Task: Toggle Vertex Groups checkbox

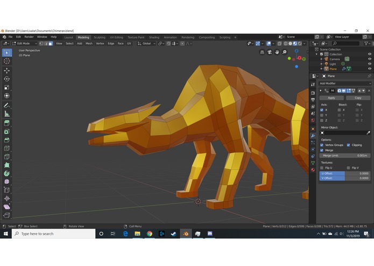Action: click(322, 145)
